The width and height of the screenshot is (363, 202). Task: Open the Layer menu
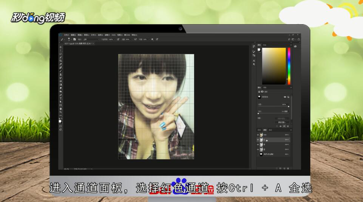(87, 35)
